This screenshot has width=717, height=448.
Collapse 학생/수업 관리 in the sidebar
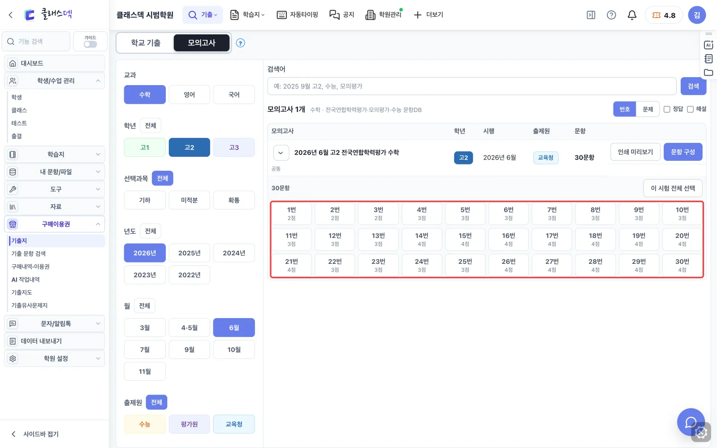(x=54, y=81)
